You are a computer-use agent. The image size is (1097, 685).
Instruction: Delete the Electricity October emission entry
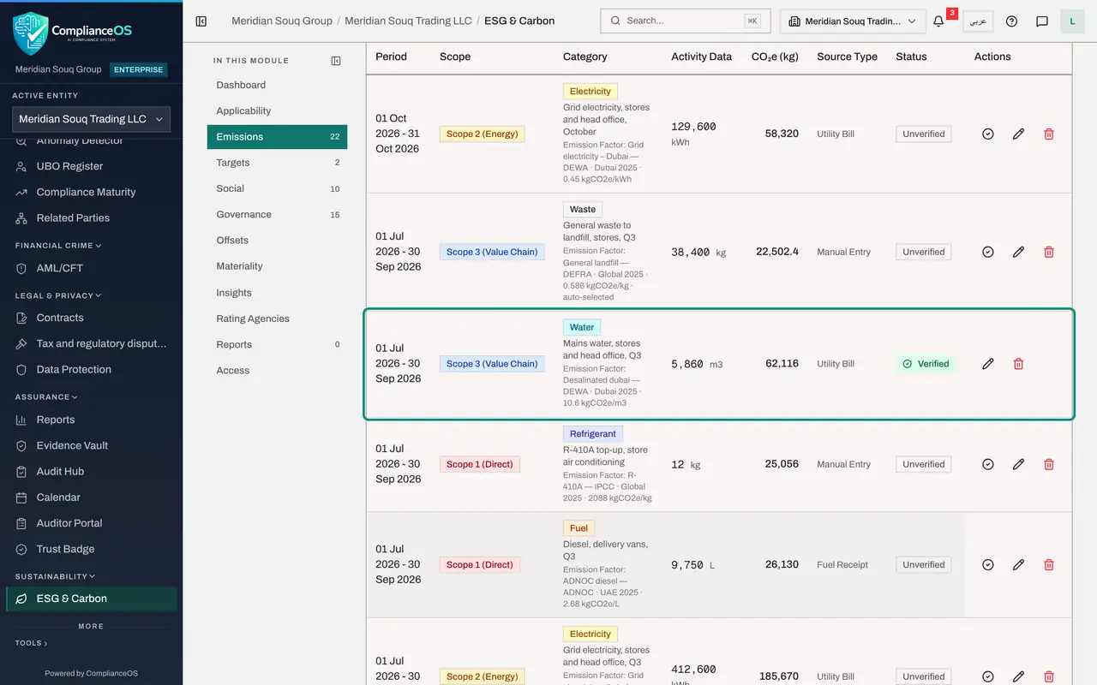pyautogui.click(x=1049, y=134)
